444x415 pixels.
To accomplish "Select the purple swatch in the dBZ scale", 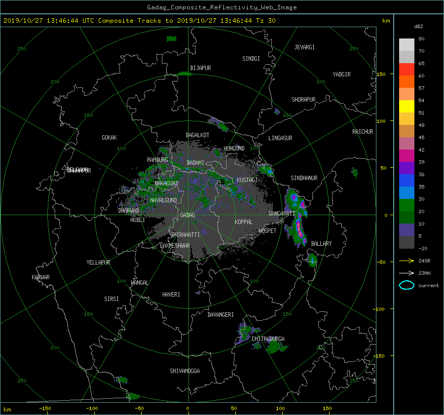I will pyautogui.click(x=407, y=168).
